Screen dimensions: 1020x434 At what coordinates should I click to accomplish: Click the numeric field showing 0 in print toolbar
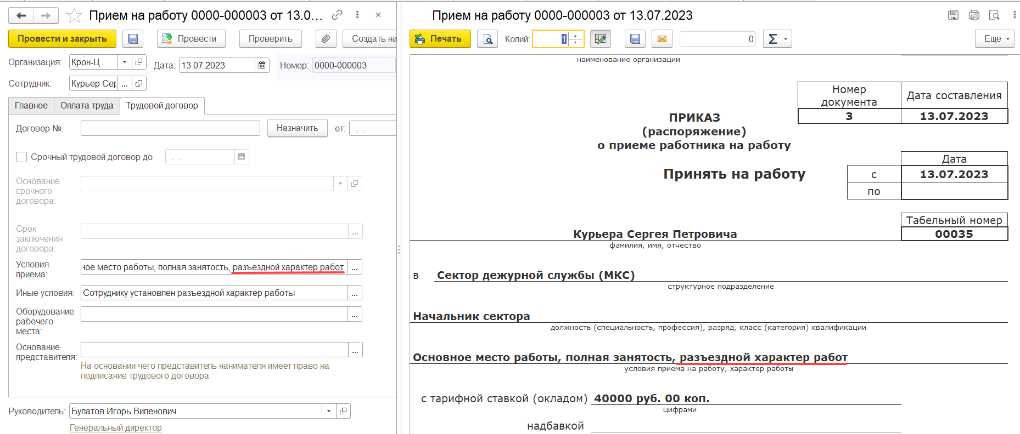tap(718, 39)
